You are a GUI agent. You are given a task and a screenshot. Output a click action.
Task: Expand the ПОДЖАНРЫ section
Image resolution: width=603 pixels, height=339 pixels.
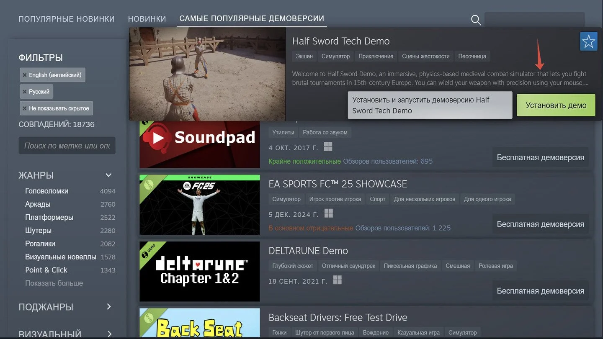pyautogui.click(x=109, y=307)
